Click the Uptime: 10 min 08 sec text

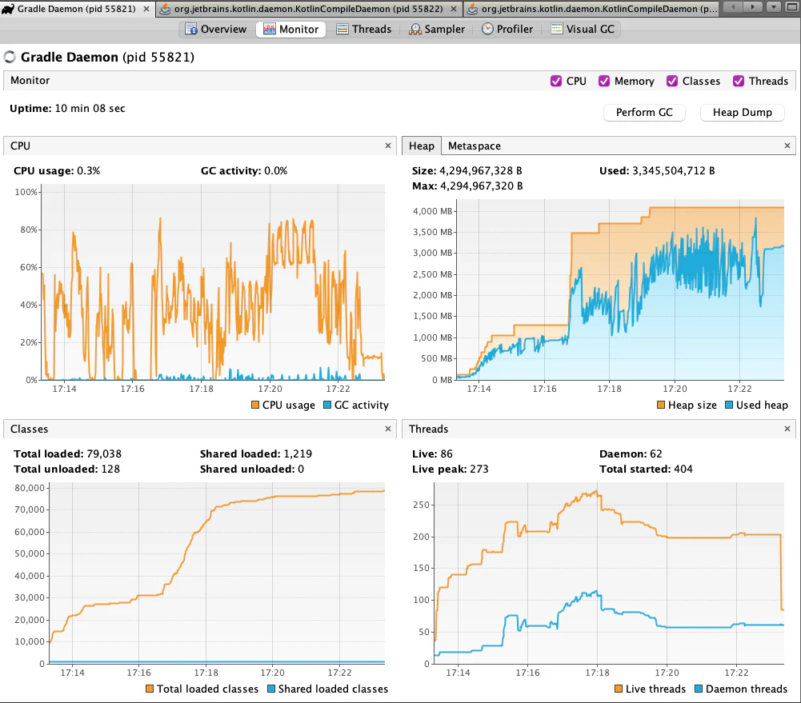pyautogui.click(x=67, y=108)
